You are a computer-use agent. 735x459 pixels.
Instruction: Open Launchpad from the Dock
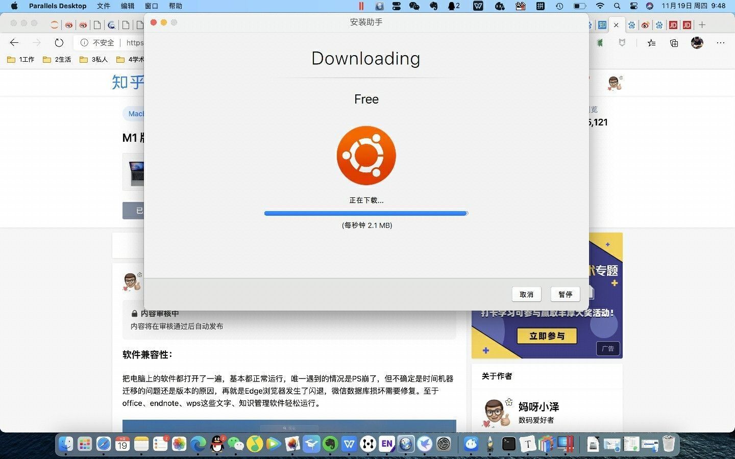pos(84,444)
